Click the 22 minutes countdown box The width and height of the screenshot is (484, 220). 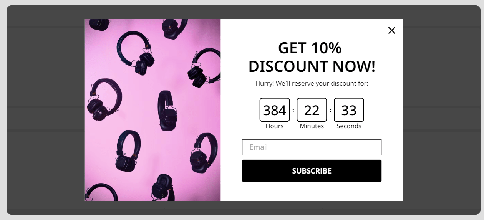(312, 110)
